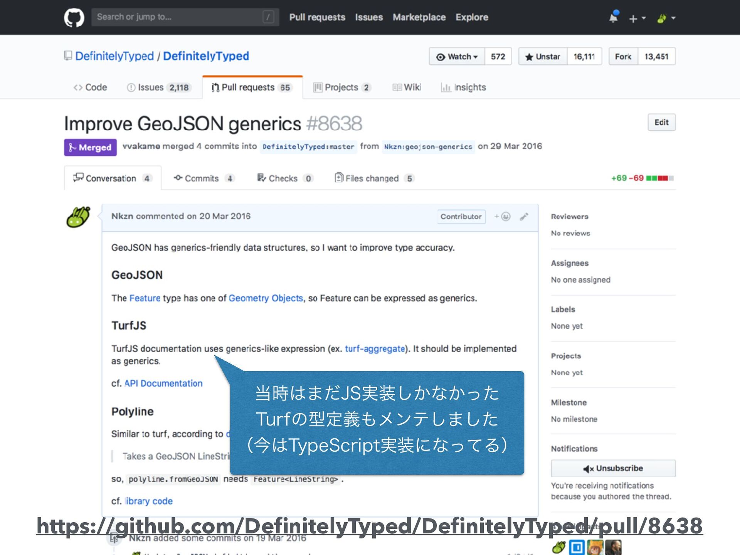The width and height of the screenshot is (740, 555).
Task: Click the pencil edit comment icon
Action: click(x=524, y=217)
